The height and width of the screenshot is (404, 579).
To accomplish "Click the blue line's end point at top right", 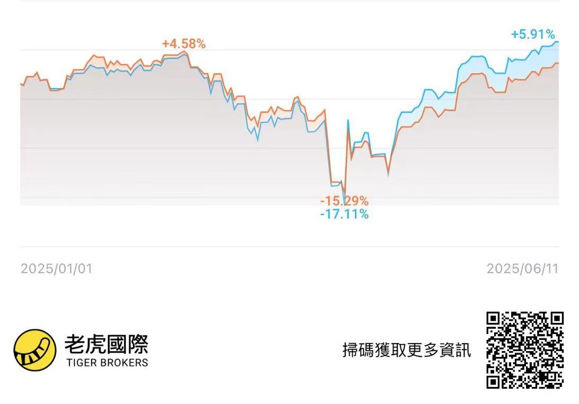I will (x=557, y=42).
